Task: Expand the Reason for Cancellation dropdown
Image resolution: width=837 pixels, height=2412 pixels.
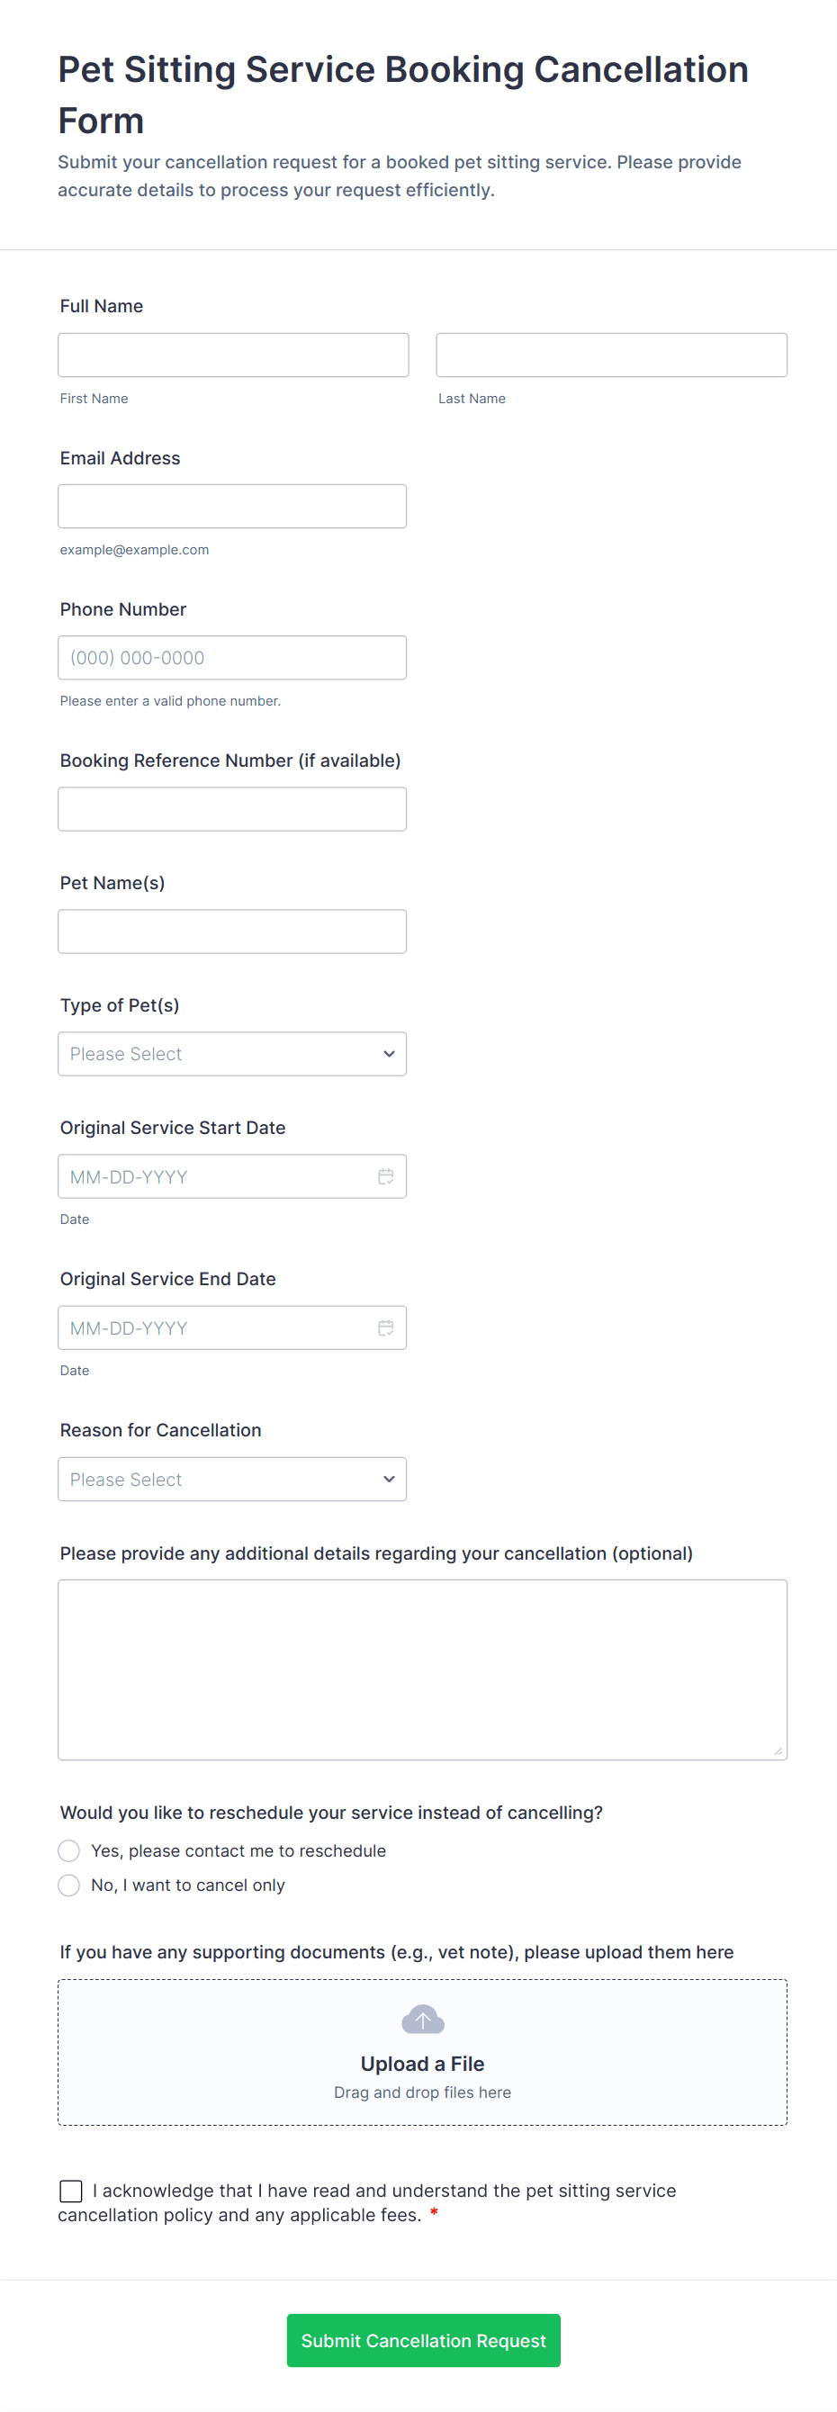Action: tap(232, 1479)
